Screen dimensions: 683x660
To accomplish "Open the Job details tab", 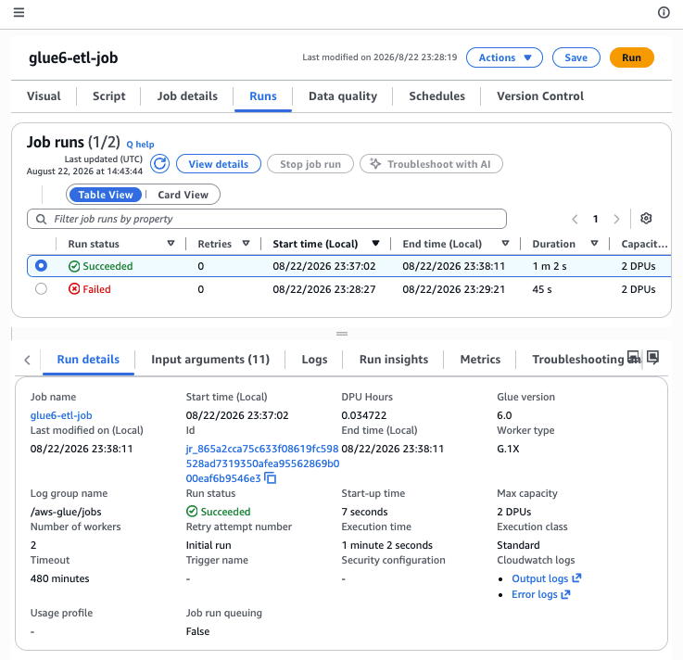I will pyautogui.click(x=187, y=95).
